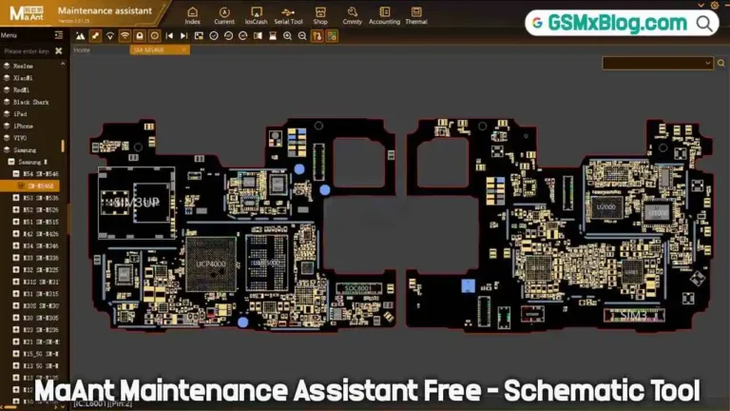Toggle the lock toolbar button
Screen dimensions: 730x411
(139, 36)
